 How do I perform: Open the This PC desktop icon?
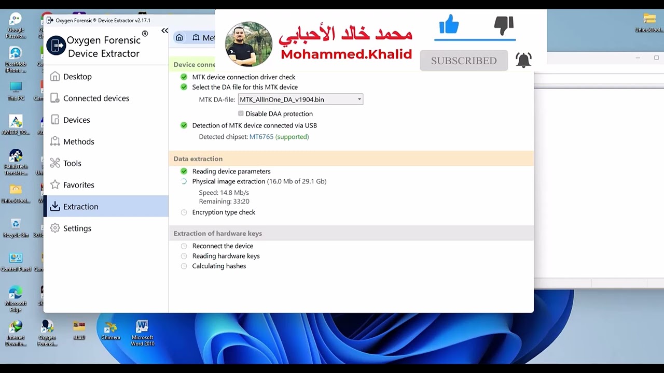(x=16, y=91)
